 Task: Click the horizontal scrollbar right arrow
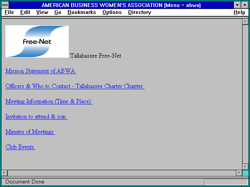[239, 173]
